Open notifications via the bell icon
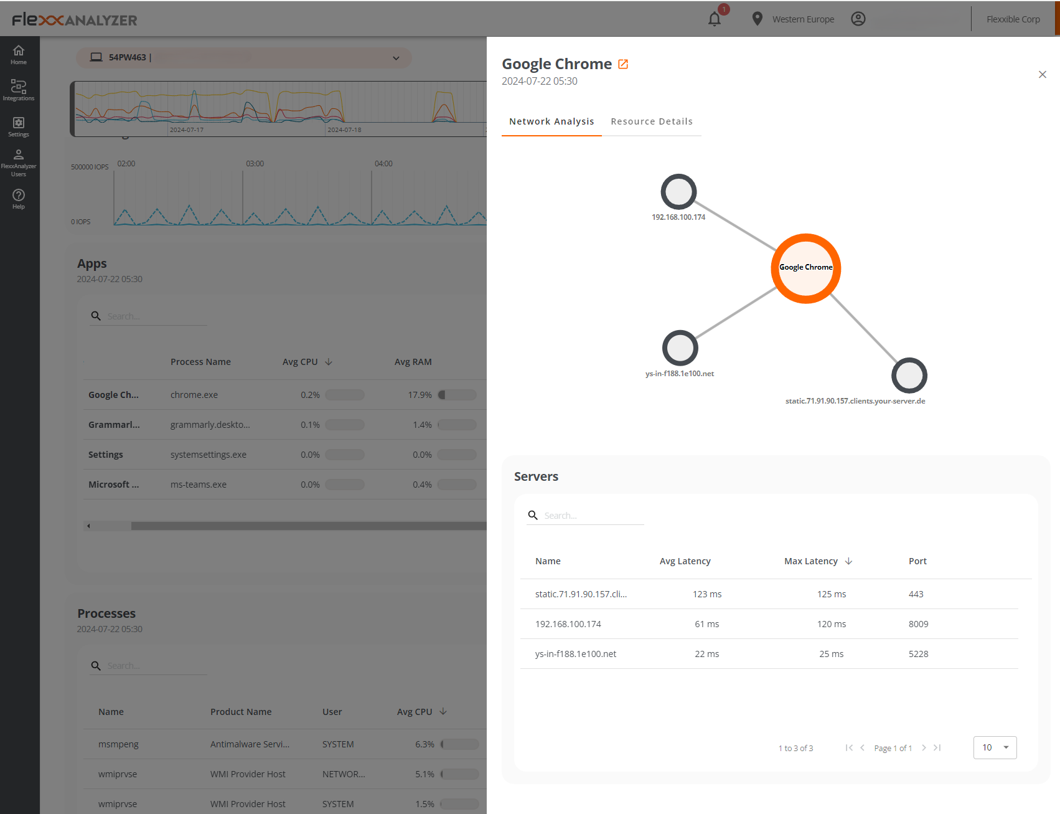 [x=714, y=19]
